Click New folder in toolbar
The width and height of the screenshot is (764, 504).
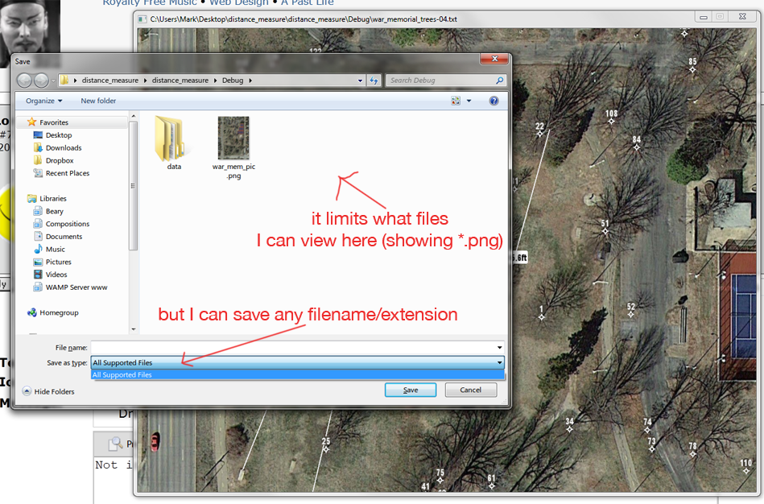pyautogui.click(x=98, y=101)
